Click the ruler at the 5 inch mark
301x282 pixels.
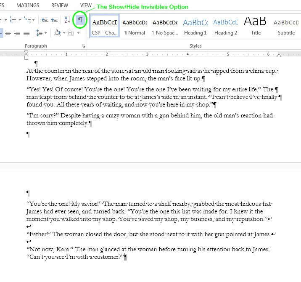tap(228, 54)
